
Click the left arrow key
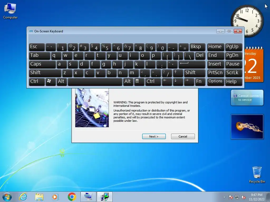click(167, 82)
